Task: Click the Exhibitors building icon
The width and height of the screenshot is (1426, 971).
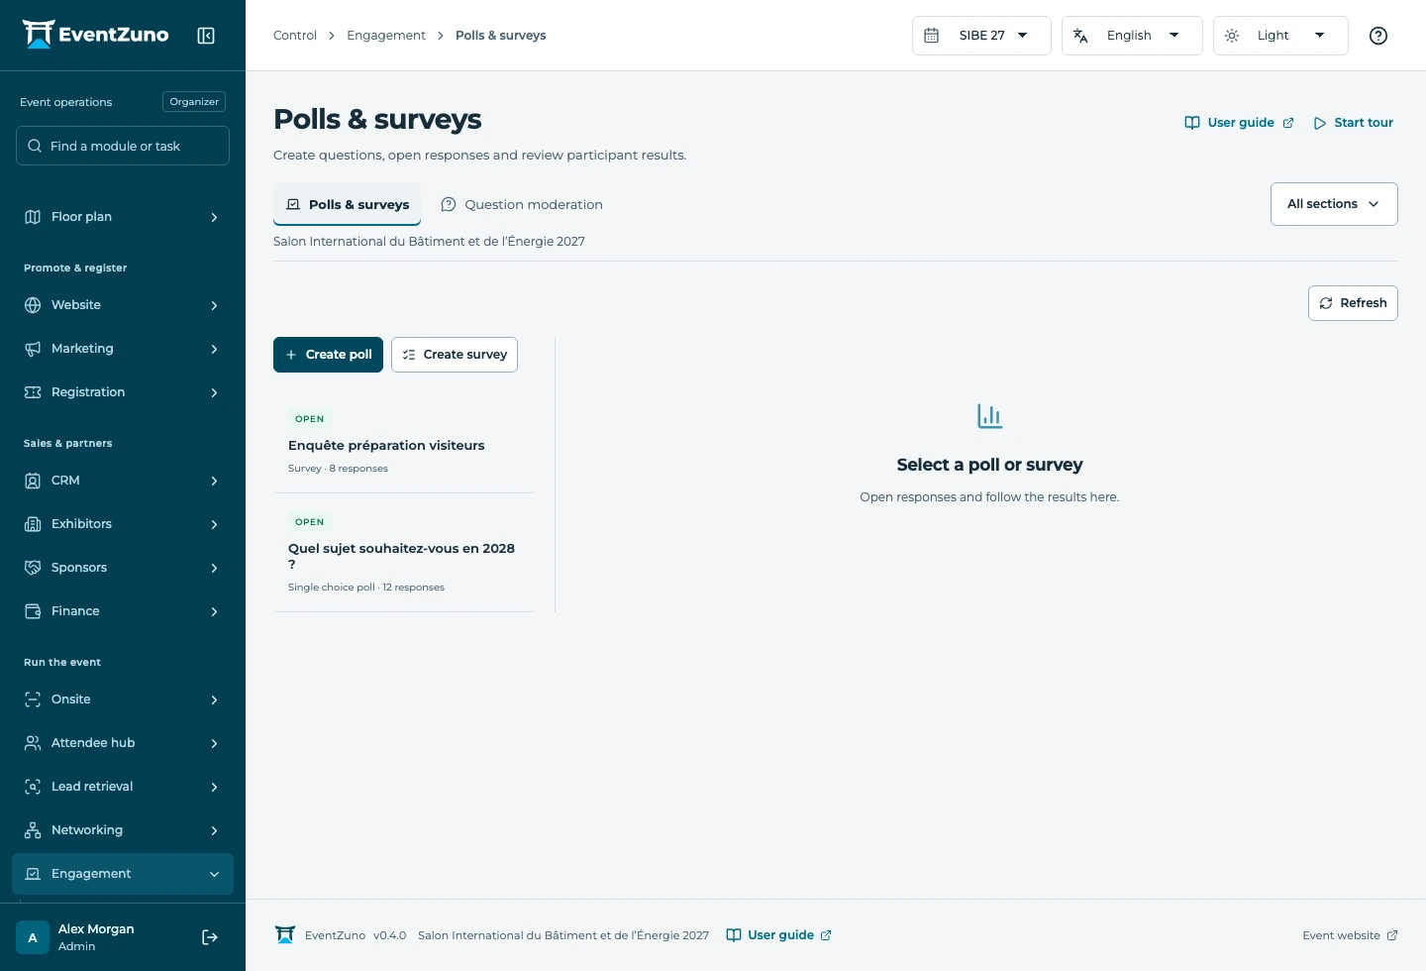Action: [x=33, y=524]
